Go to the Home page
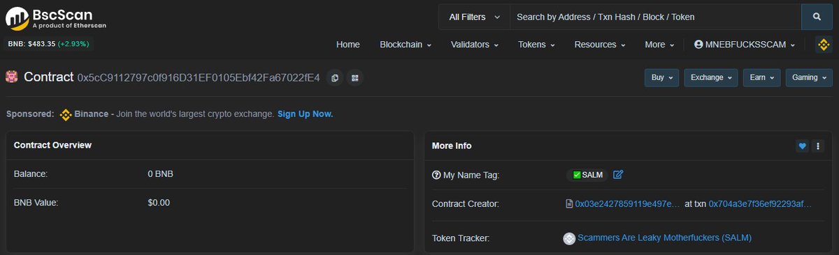The image size is (839, 255). pos(348,45)
